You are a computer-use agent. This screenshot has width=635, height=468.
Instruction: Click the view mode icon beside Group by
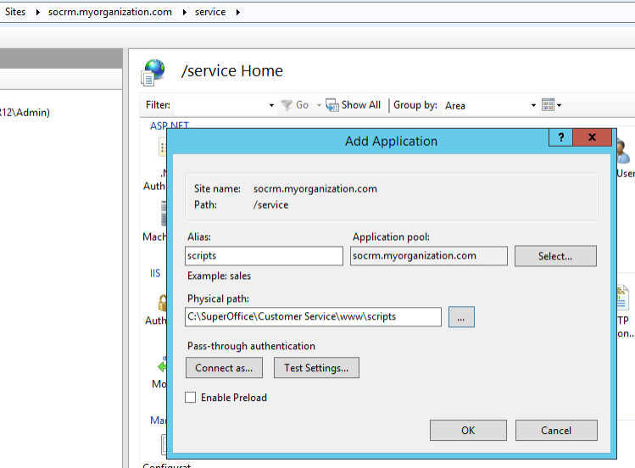coord(548,105)
